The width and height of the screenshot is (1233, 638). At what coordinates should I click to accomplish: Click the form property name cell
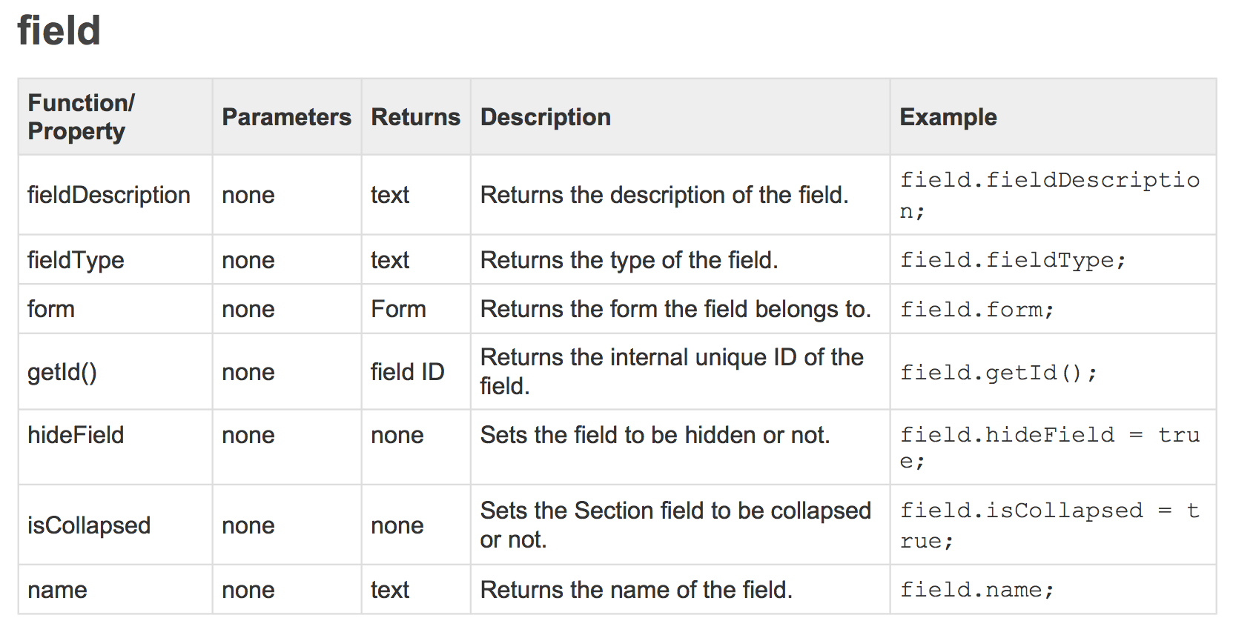[x=51, y=309]
